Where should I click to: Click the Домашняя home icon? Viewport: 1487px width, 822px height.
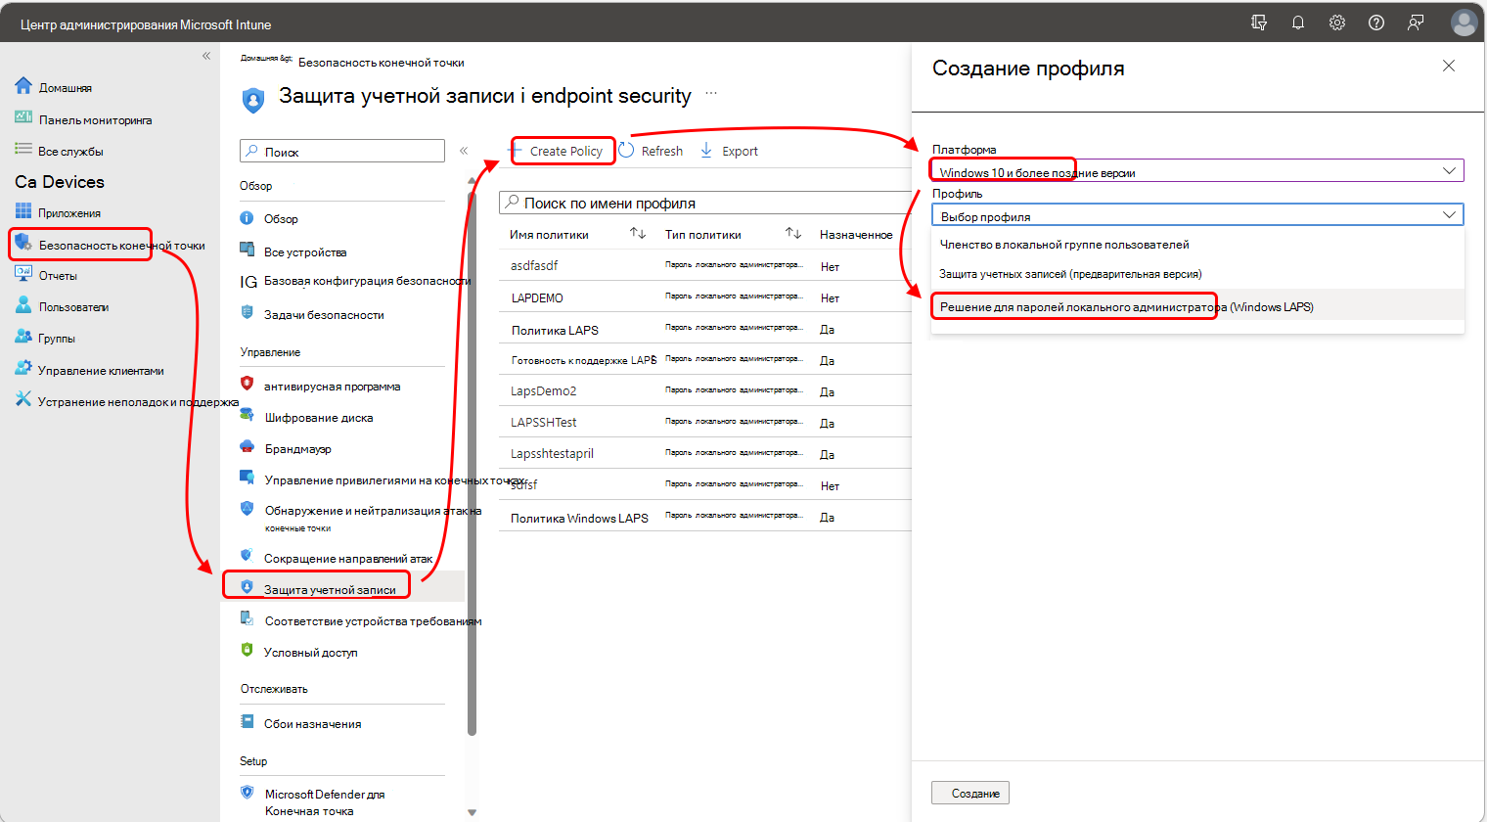[23, 86]
